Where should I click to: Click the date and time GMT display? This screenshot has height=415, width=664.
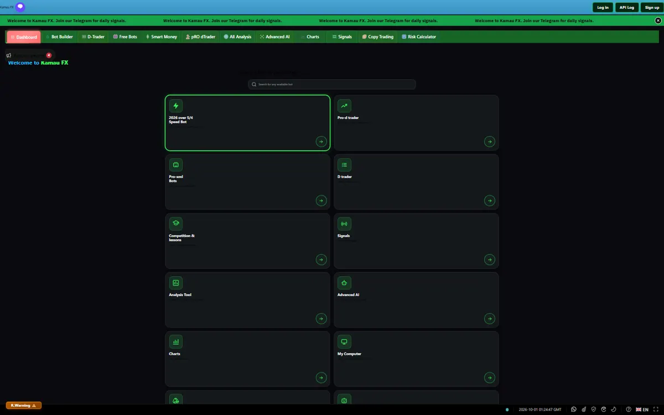point(540,409)
